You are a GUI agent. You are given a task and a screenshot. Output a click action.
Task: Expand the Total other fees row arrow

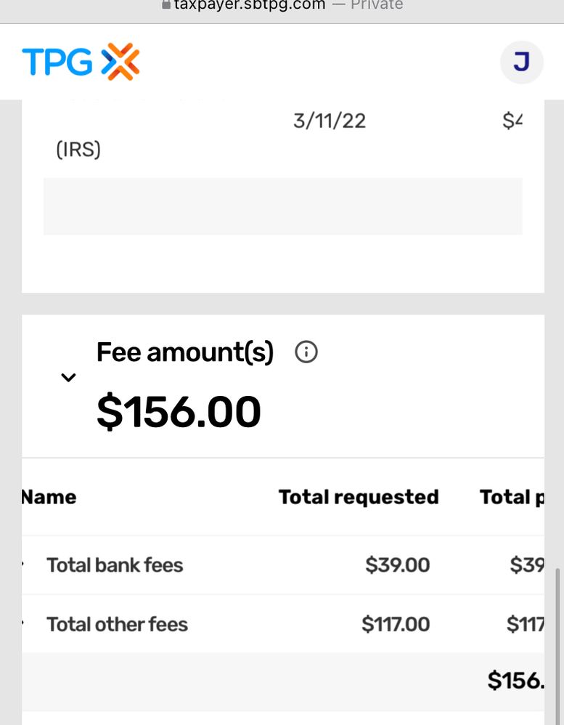point(24,624)
